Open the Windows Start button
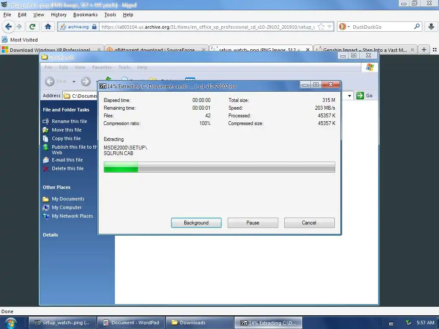Viewport: 439px width, 329px height. point(11,323)
